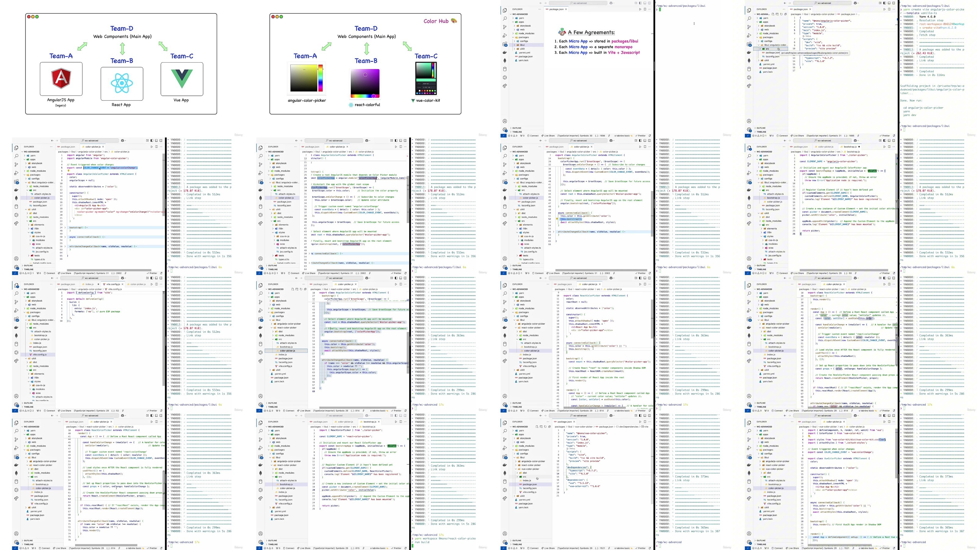This screenshot has height=550, width=977.
Task: Click Customize Layout icon in the 'A Few Agreements' window
Action: pyautogui.click(x=636, y=3)
